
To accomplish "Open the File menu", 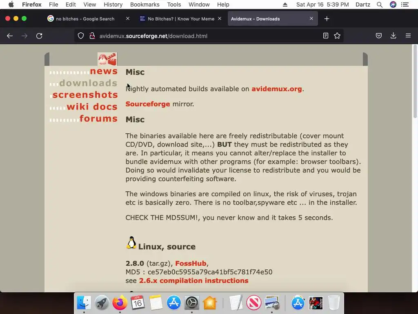I will point(53,4).
